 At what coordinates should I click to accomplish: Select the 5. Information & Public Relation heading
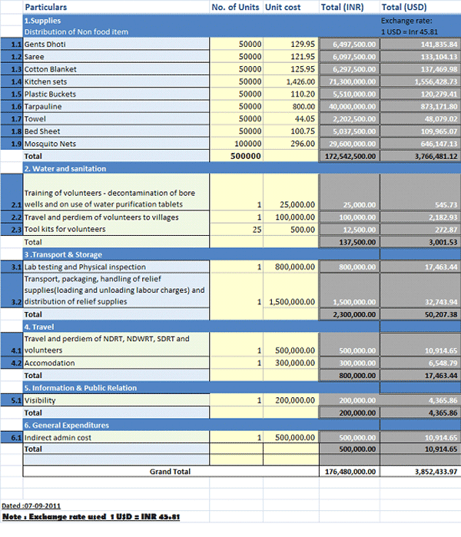(x=81, y=388)
